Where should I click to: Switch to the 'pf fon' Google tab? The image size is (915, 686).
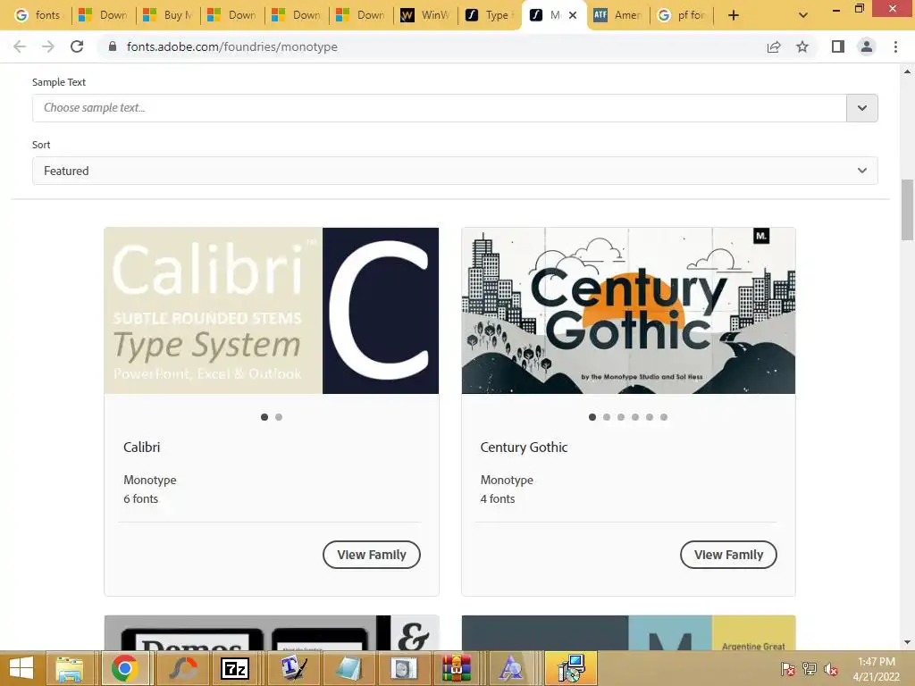coord(682,15)
